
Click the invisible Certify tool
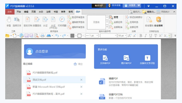[x=53, y=23]
